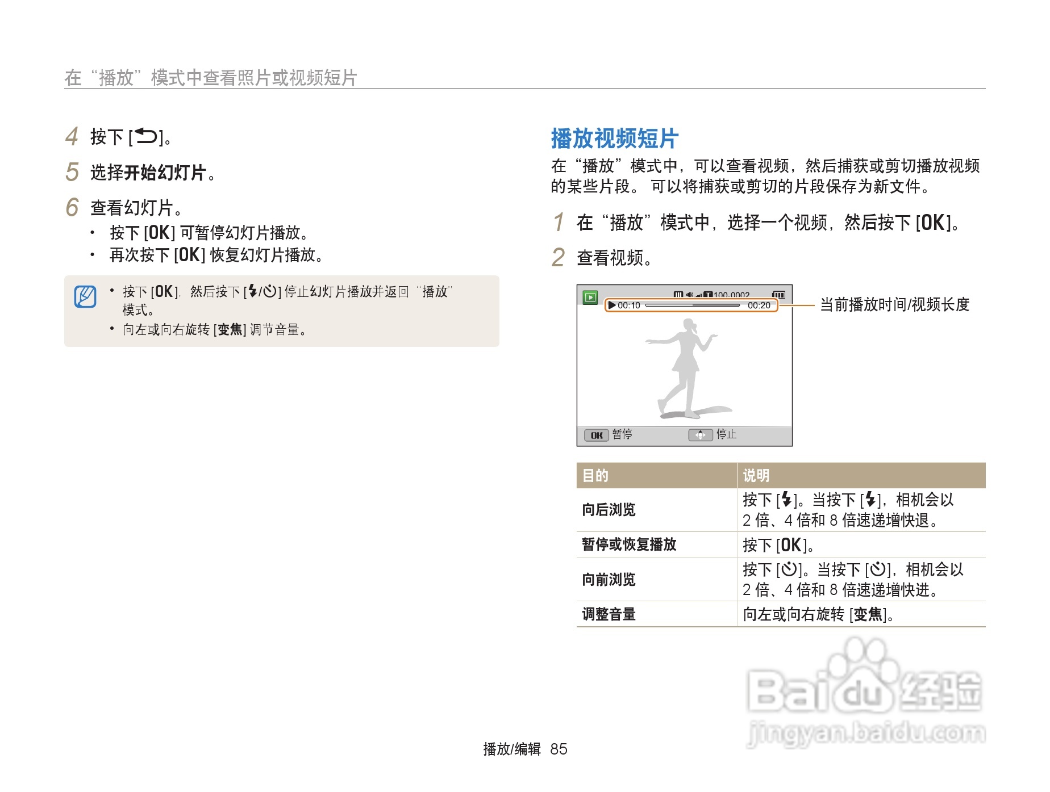Click the "说明" table header

[x=756, y=476]
